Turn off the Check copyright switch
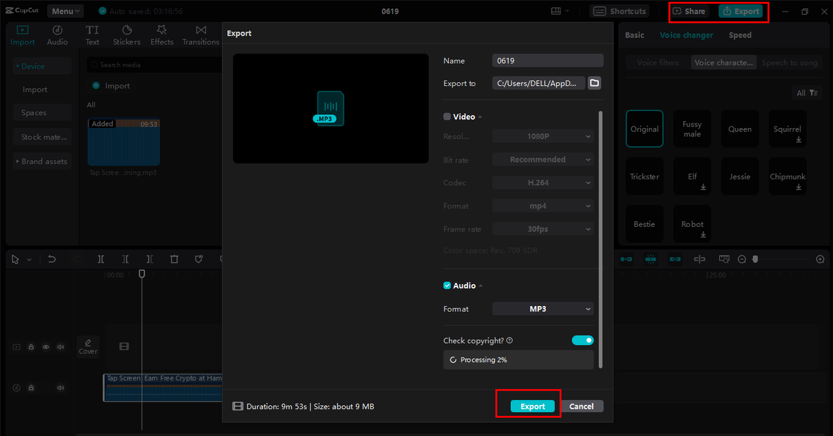This screenshot has height=436, width=833. (583, 340)
